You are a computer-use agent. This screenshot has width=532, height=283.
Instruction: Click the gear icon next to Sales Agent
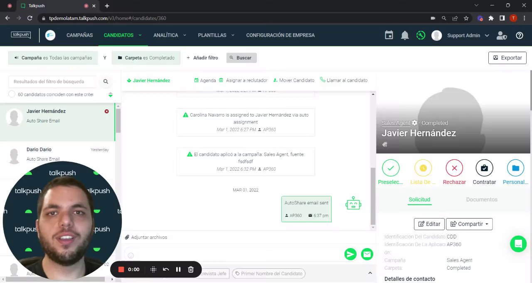[414, 123]
